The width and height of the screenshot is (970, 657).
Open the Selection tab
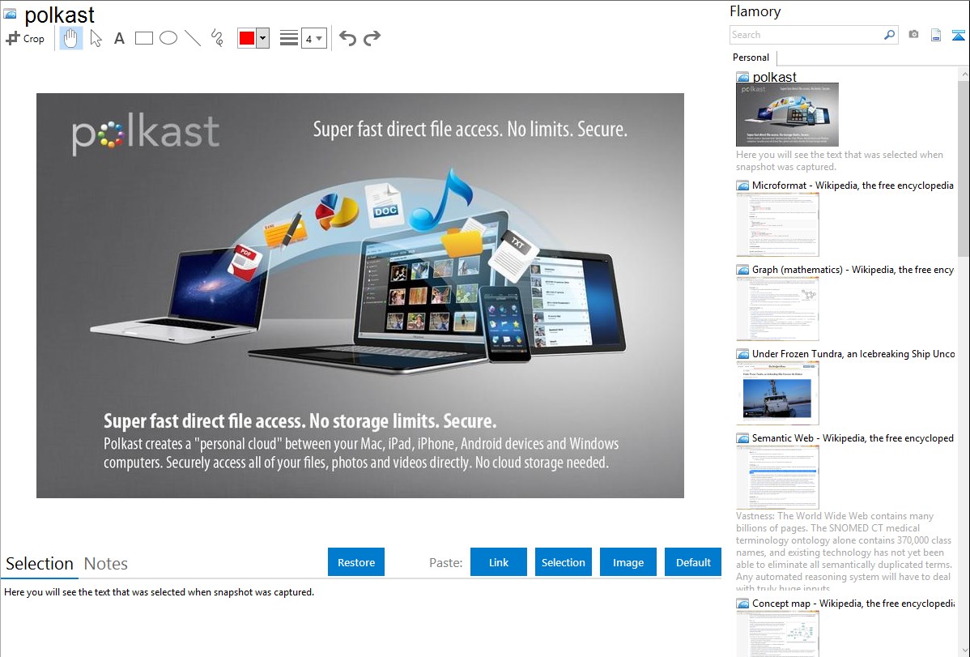40,564
